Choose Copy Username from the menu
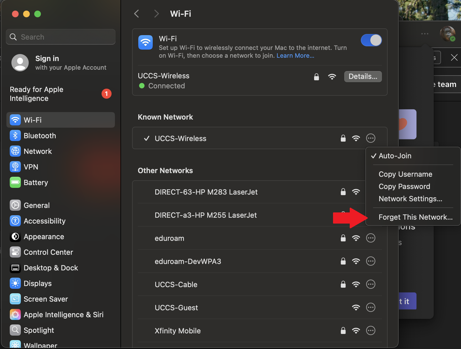461x349 pixels. pos(413,174)
